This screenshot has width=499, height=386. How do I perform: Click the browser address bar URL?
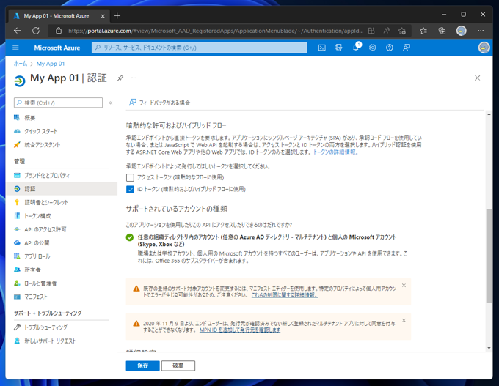coord(216,31)
